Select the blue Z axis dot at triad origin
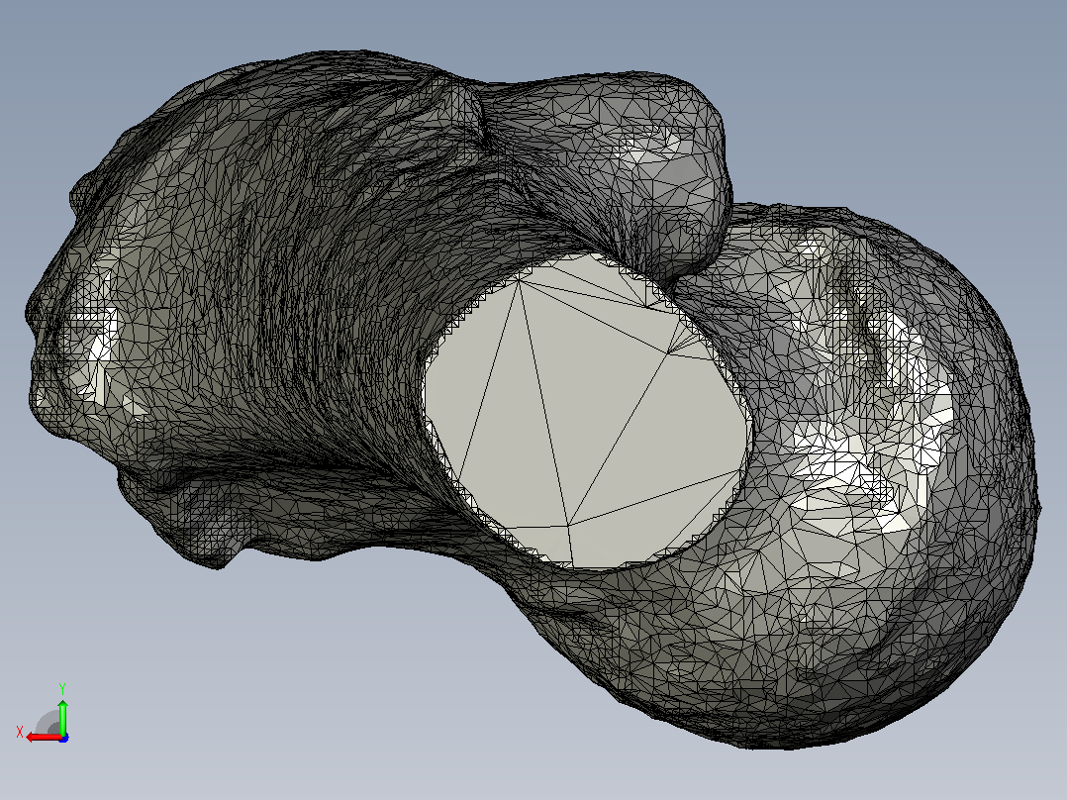 point(63,738)
